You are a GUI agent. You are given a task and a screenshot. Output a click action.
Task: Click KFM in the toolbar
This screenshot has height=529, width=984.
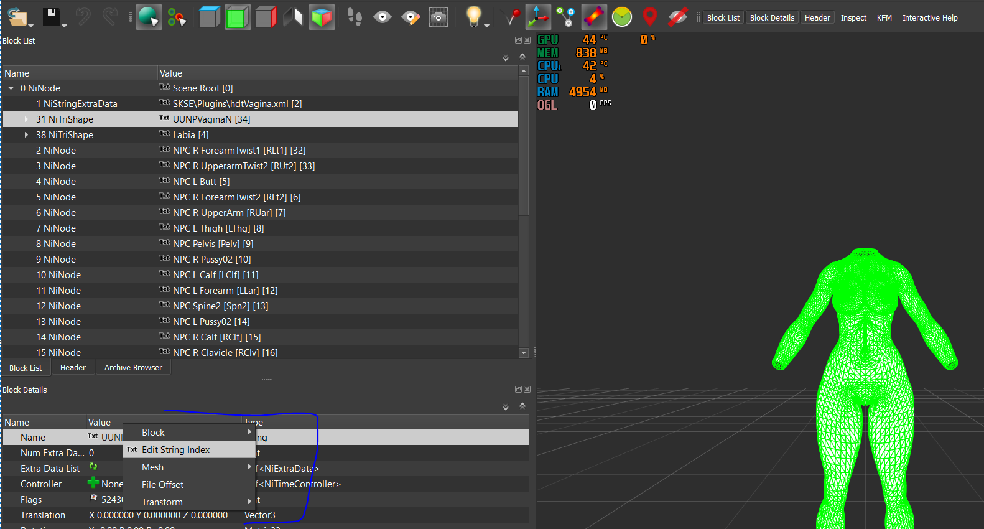coord(884,18)
